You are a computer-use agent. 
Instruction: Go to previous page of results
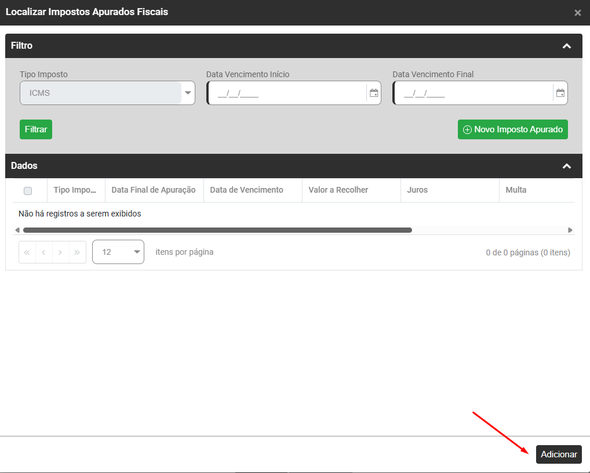pyautogui.click(x=44, y=252)
